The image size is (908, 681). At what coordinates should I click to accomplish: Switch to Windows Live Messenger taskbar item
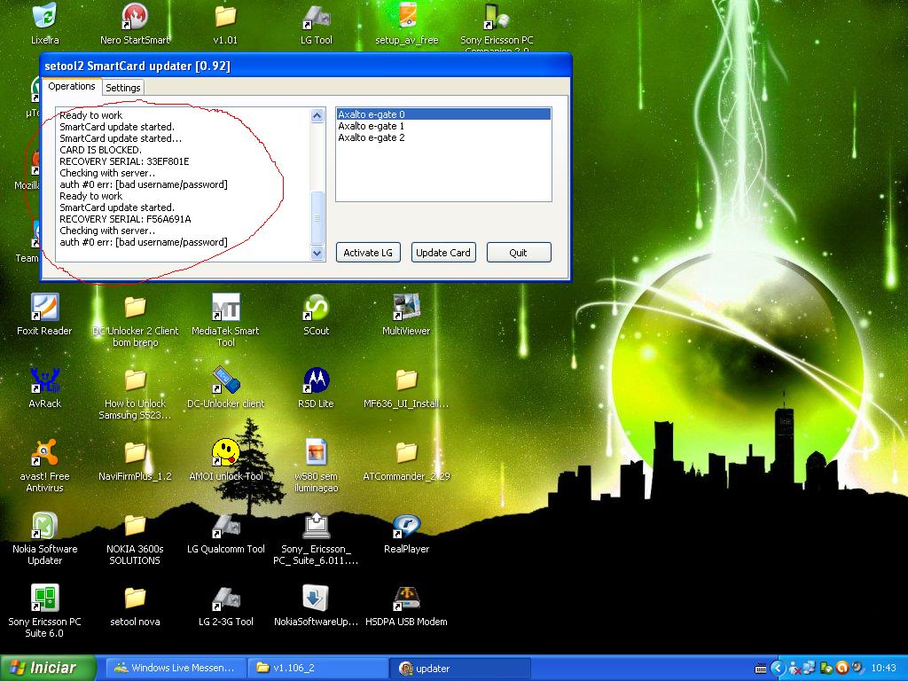(176, 668)
